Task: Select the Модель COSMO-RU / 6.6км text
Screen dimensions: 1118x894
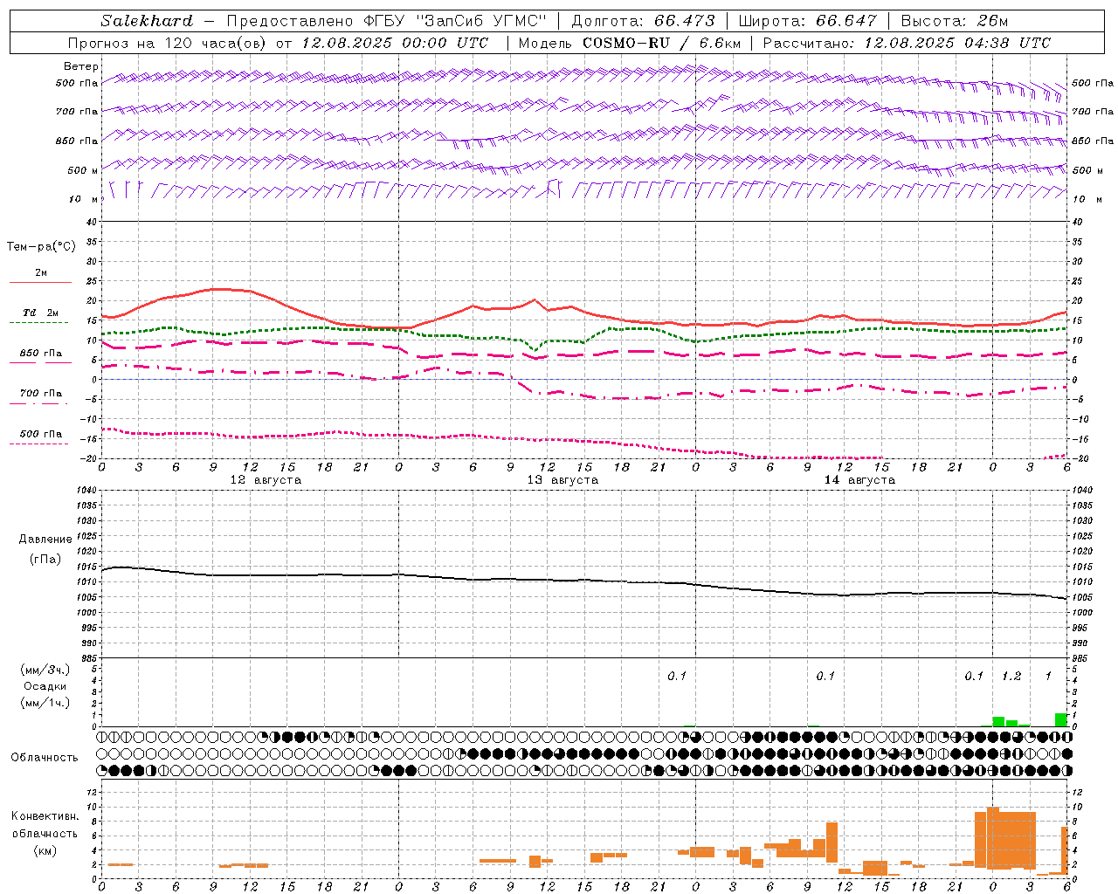Action: [631, 43]
